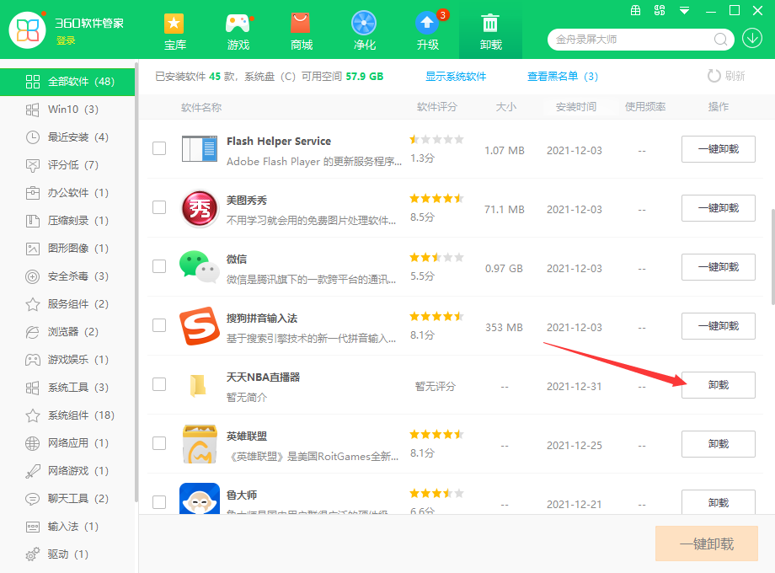Viewport: 775px width, 573px height.
Task: Click the search magnifier icon
Action: [720, 39]
